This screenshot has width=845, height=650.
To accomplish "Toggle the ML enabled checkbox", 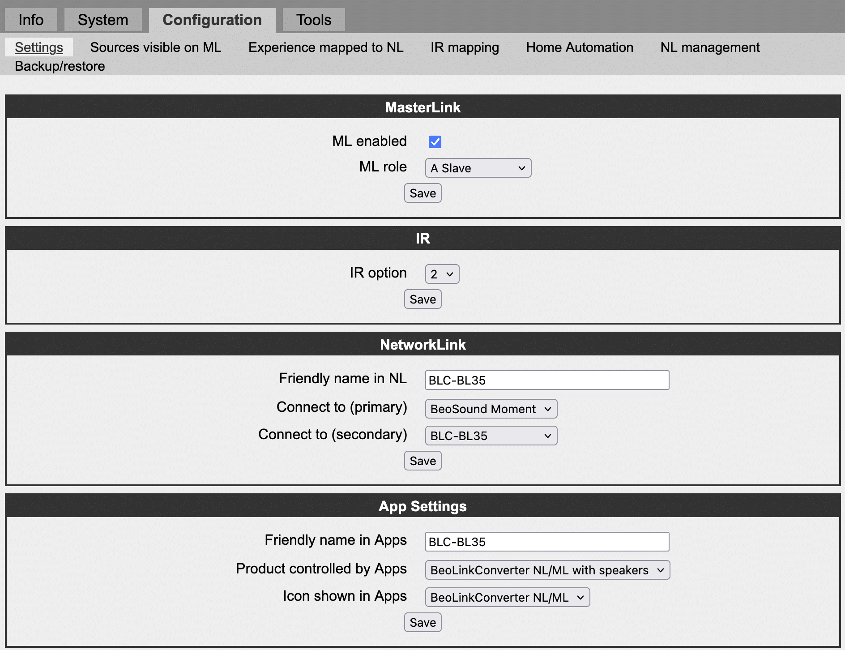I will [435, 142].
